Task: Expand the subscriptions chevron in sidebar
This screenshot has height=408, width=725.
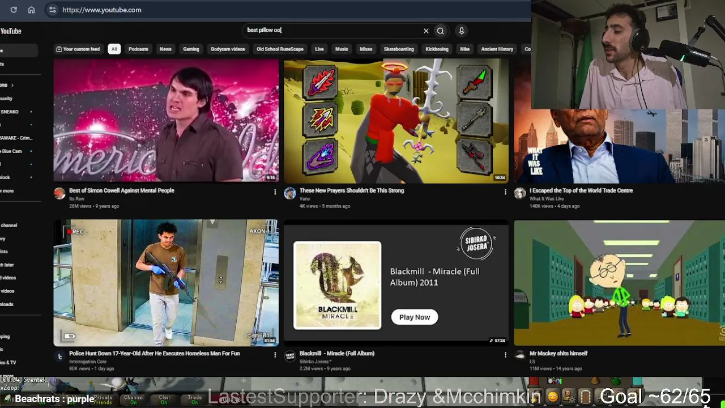Action: (12, 85)
